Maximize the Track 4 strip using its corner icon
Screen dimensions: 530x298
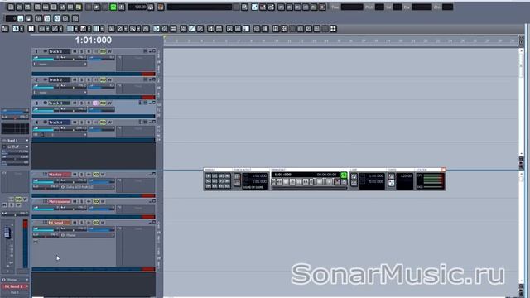coord(154,122)
